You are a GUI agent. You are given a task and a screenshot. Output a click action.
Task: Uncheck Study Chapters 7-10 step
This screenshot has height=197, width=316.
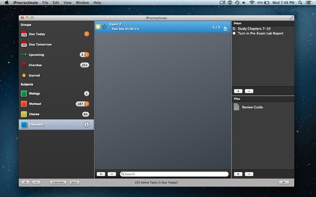[x=234, y=28]
